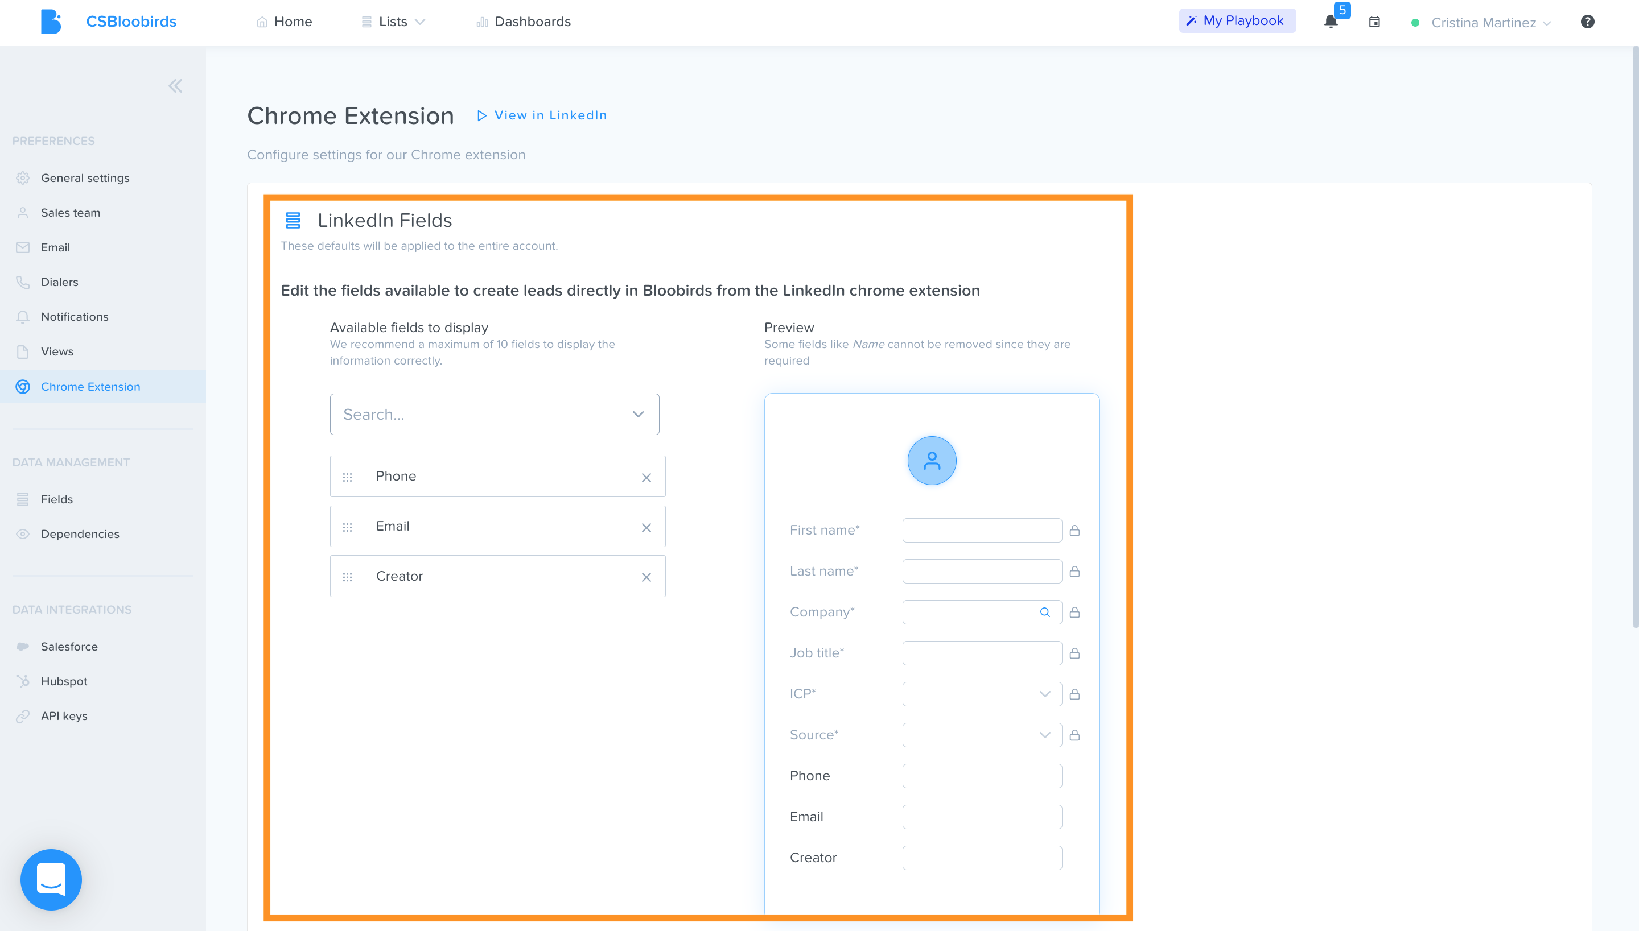Open Hubspot integration settings
1639x931 pixels.
tap(64, 681)
